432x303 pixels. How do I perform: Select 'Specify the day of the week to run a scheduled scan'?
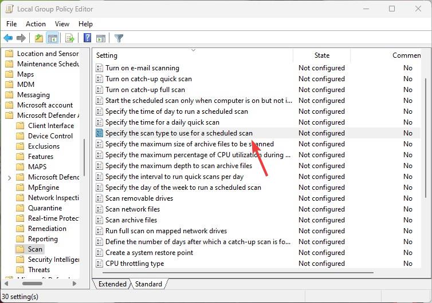[183, 188]
